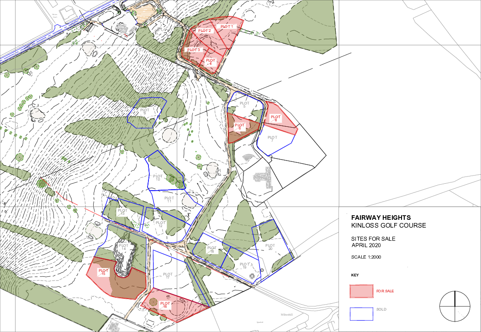Click the FAIRWAY HEIGHTS title text
This screenshot has width=481, height=332.
pos(381,218)
